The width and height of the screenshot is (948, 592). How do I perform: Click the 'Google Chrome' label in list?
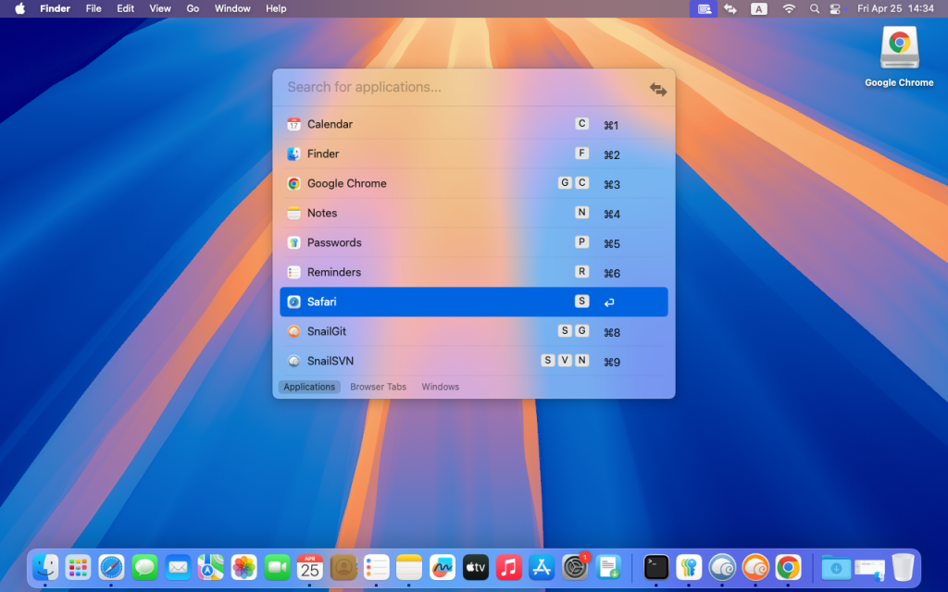click(x=347, y=184)
